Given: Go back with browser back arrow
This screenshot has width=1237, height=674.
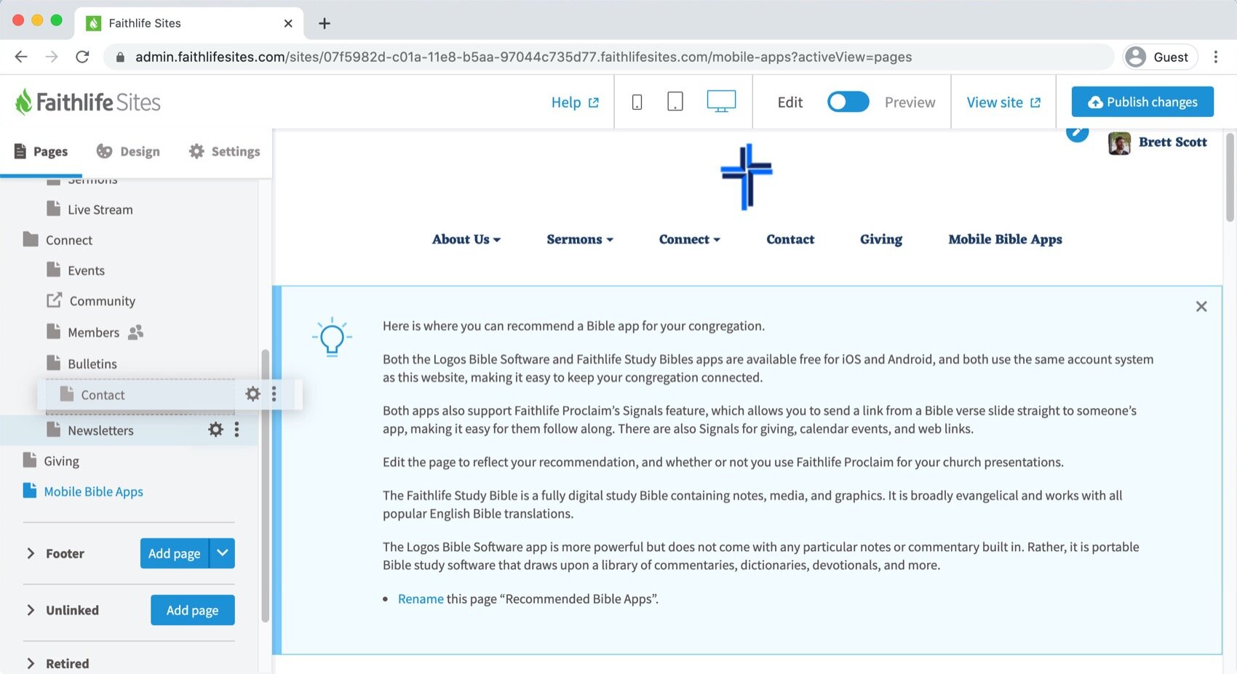Looking at the screenshot, I should pos(21,57).
